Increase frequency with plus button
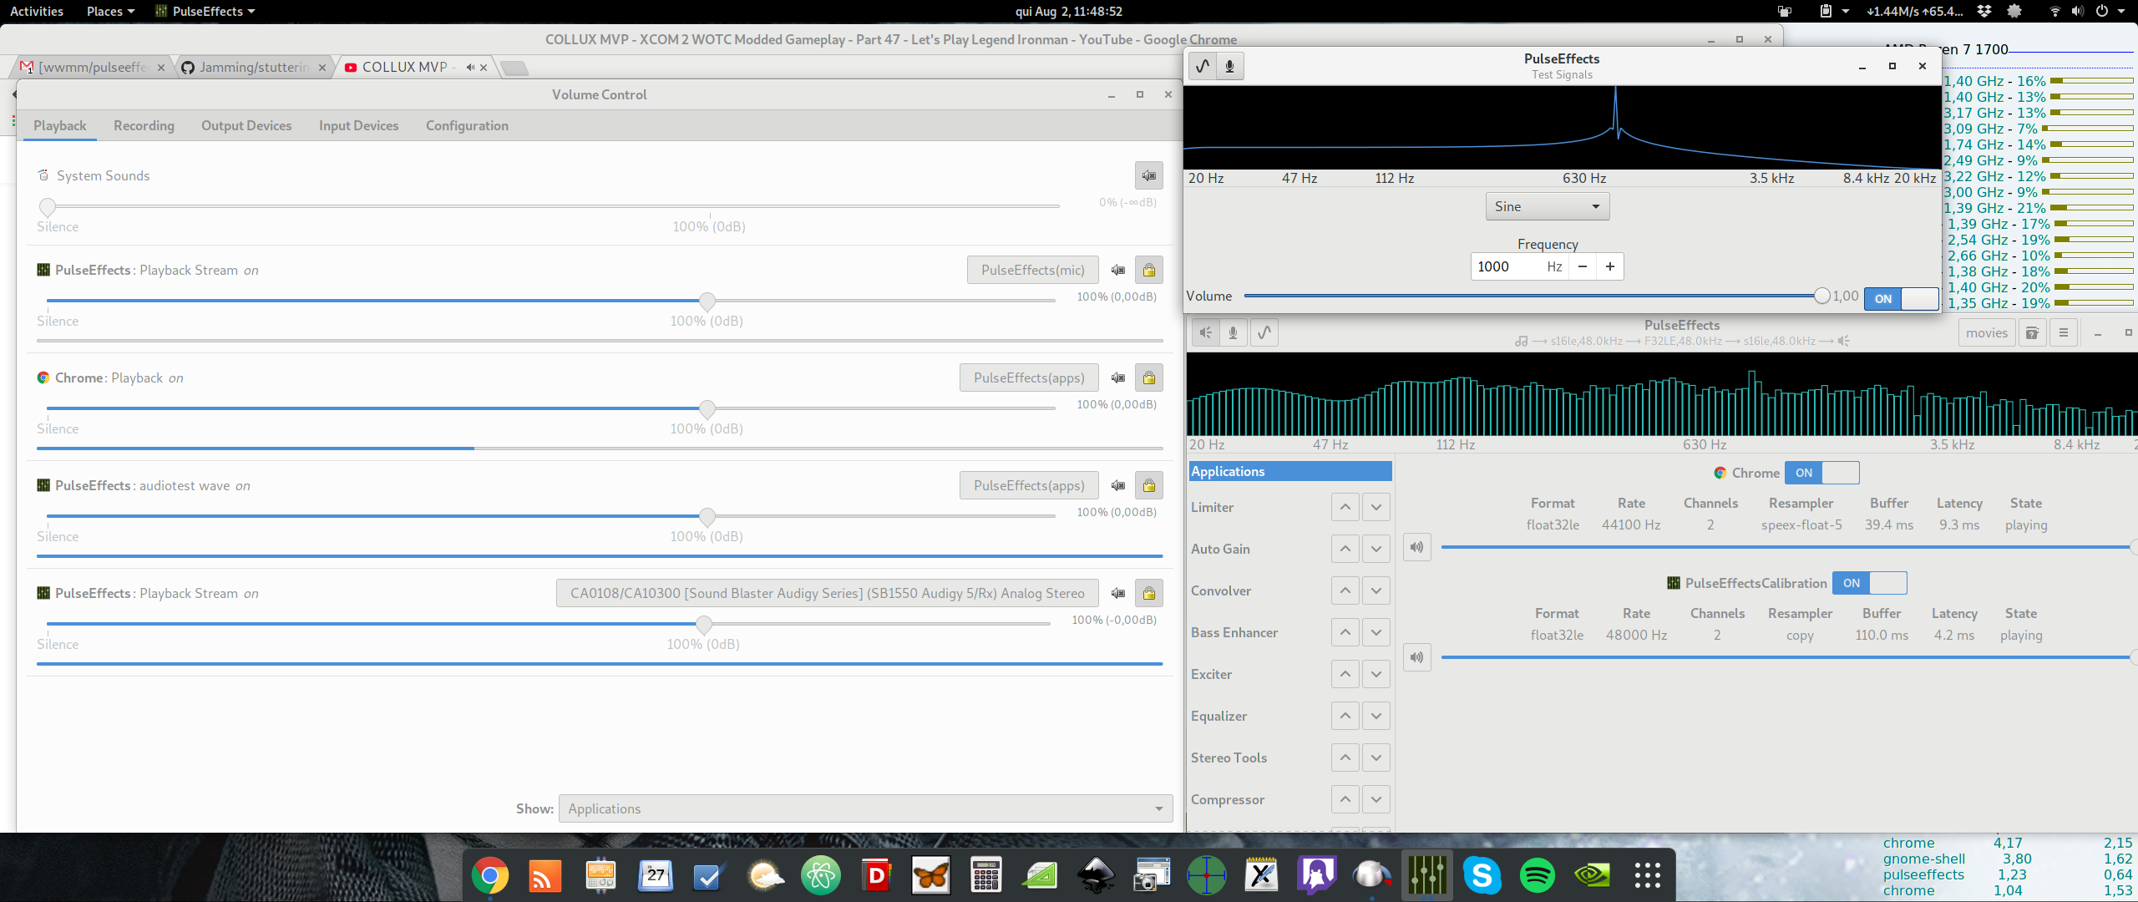The height and width of the screenshot is (902, 2138). 1609,266
